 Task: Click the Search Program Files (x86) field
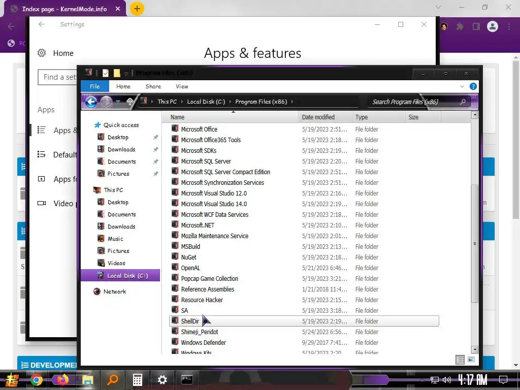tap(419, 102)
